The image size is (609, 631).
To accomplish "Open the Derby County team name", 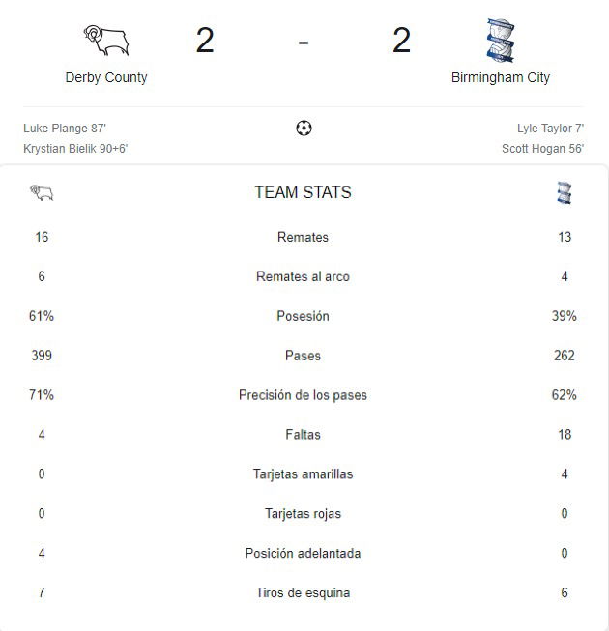I will [x=106, y=77].
